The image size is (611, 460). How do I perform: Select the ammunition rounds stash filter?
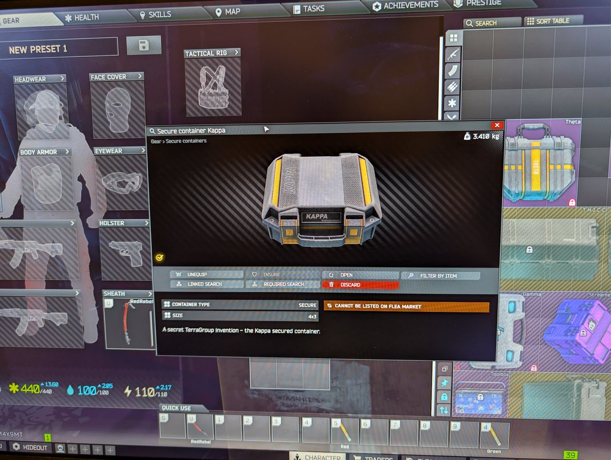point(453,87)
